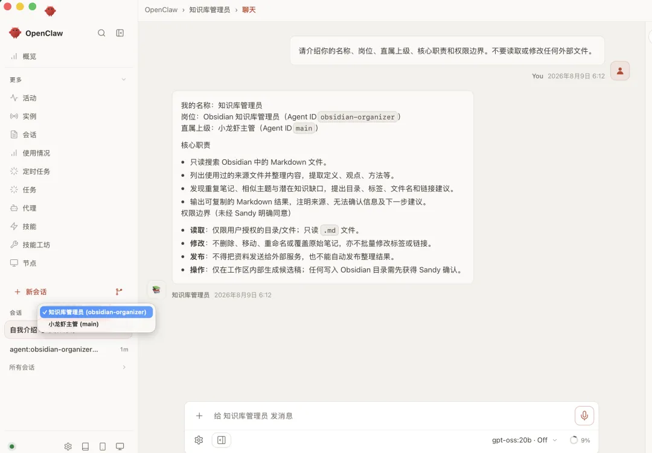Open the 自我介绍 session row
This screenshot has width=652, height=453.
(69, 330)
